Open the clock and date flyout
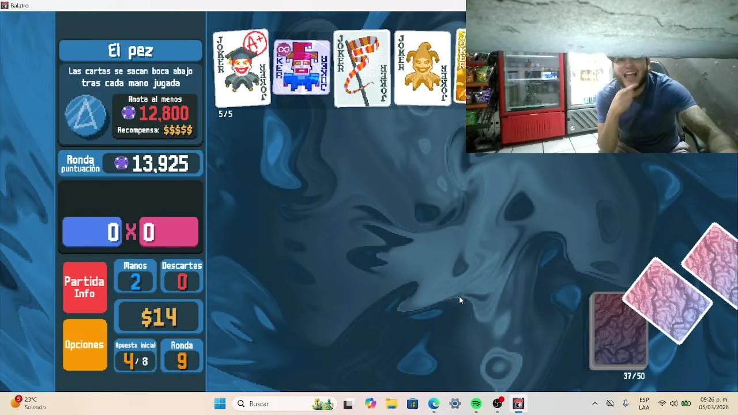738x415 pixels. 714,403
